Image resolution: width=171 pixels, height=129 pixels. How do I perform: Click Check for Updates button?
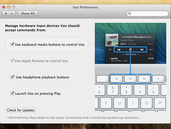[21, 110]
